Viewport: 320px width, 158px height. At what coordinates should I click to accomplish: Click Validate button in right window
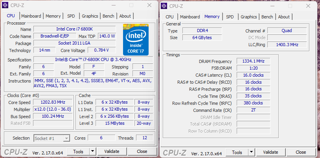[x=270, y=152]
